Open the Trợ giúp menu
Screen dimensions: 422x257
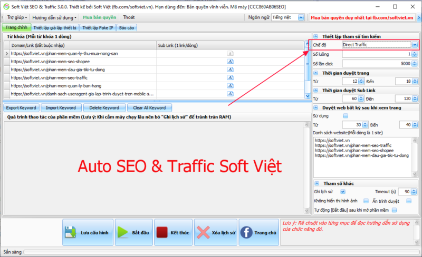pos(17,17)
